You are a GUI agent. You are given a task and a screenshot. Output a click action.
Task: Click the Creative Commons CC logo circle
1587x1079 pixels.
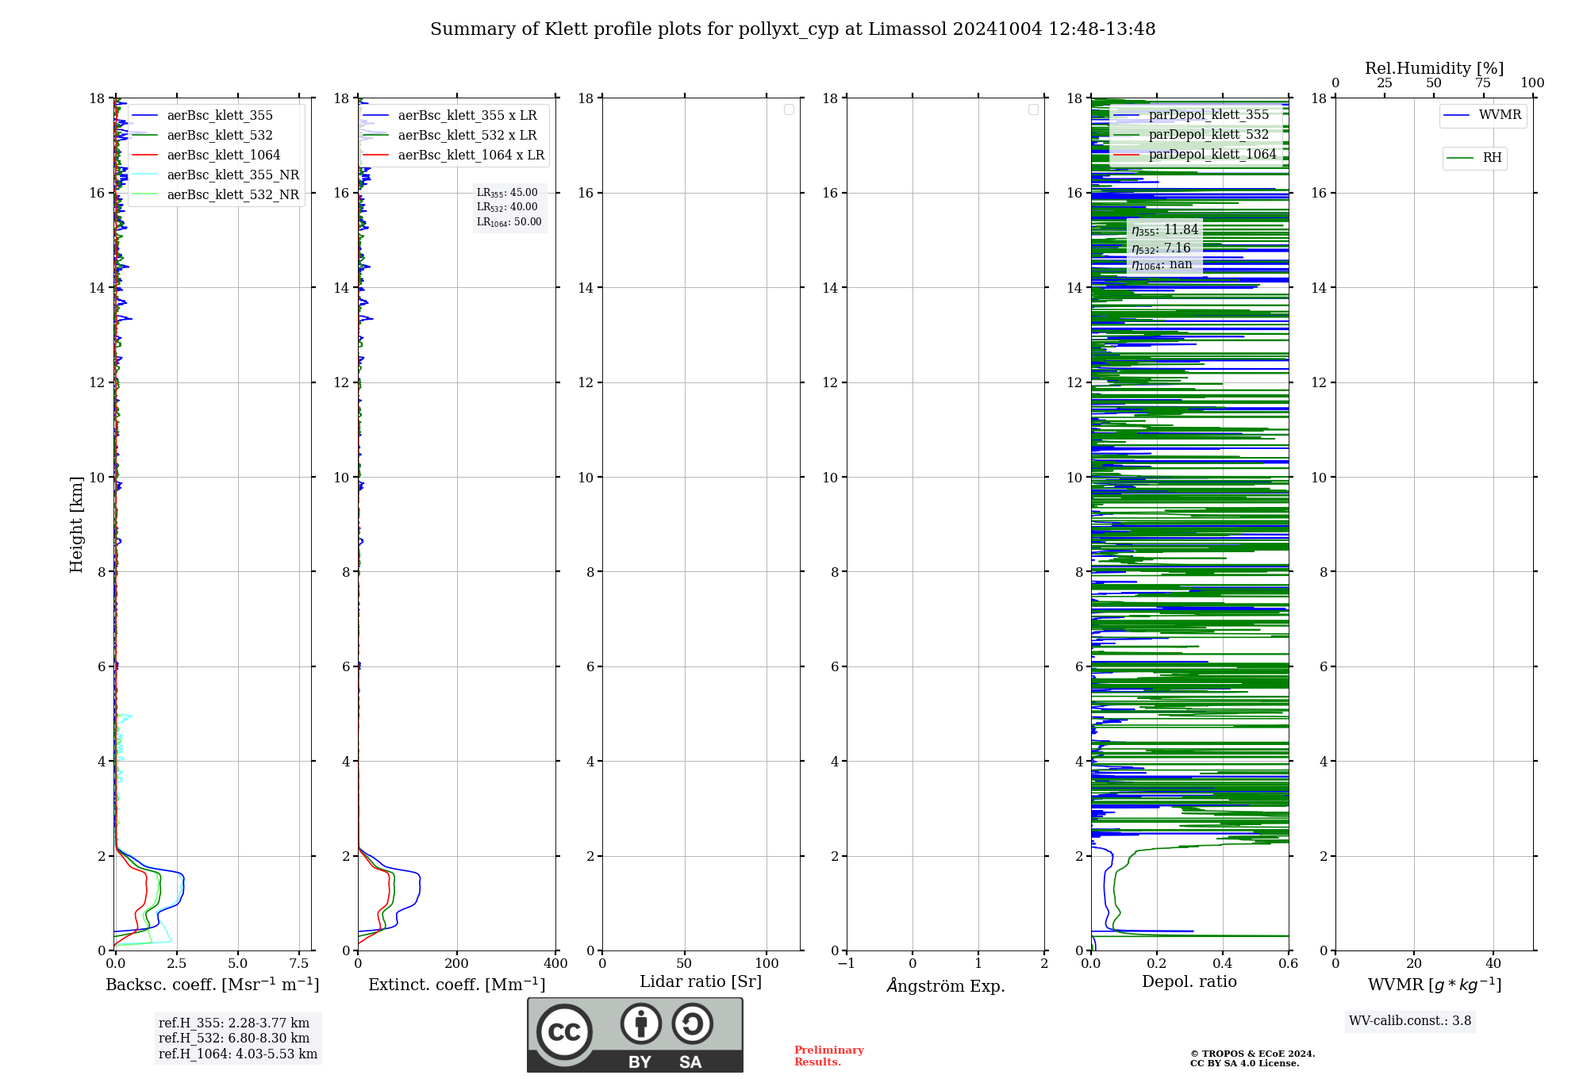pyautogui.click(x=564, y=1032)
